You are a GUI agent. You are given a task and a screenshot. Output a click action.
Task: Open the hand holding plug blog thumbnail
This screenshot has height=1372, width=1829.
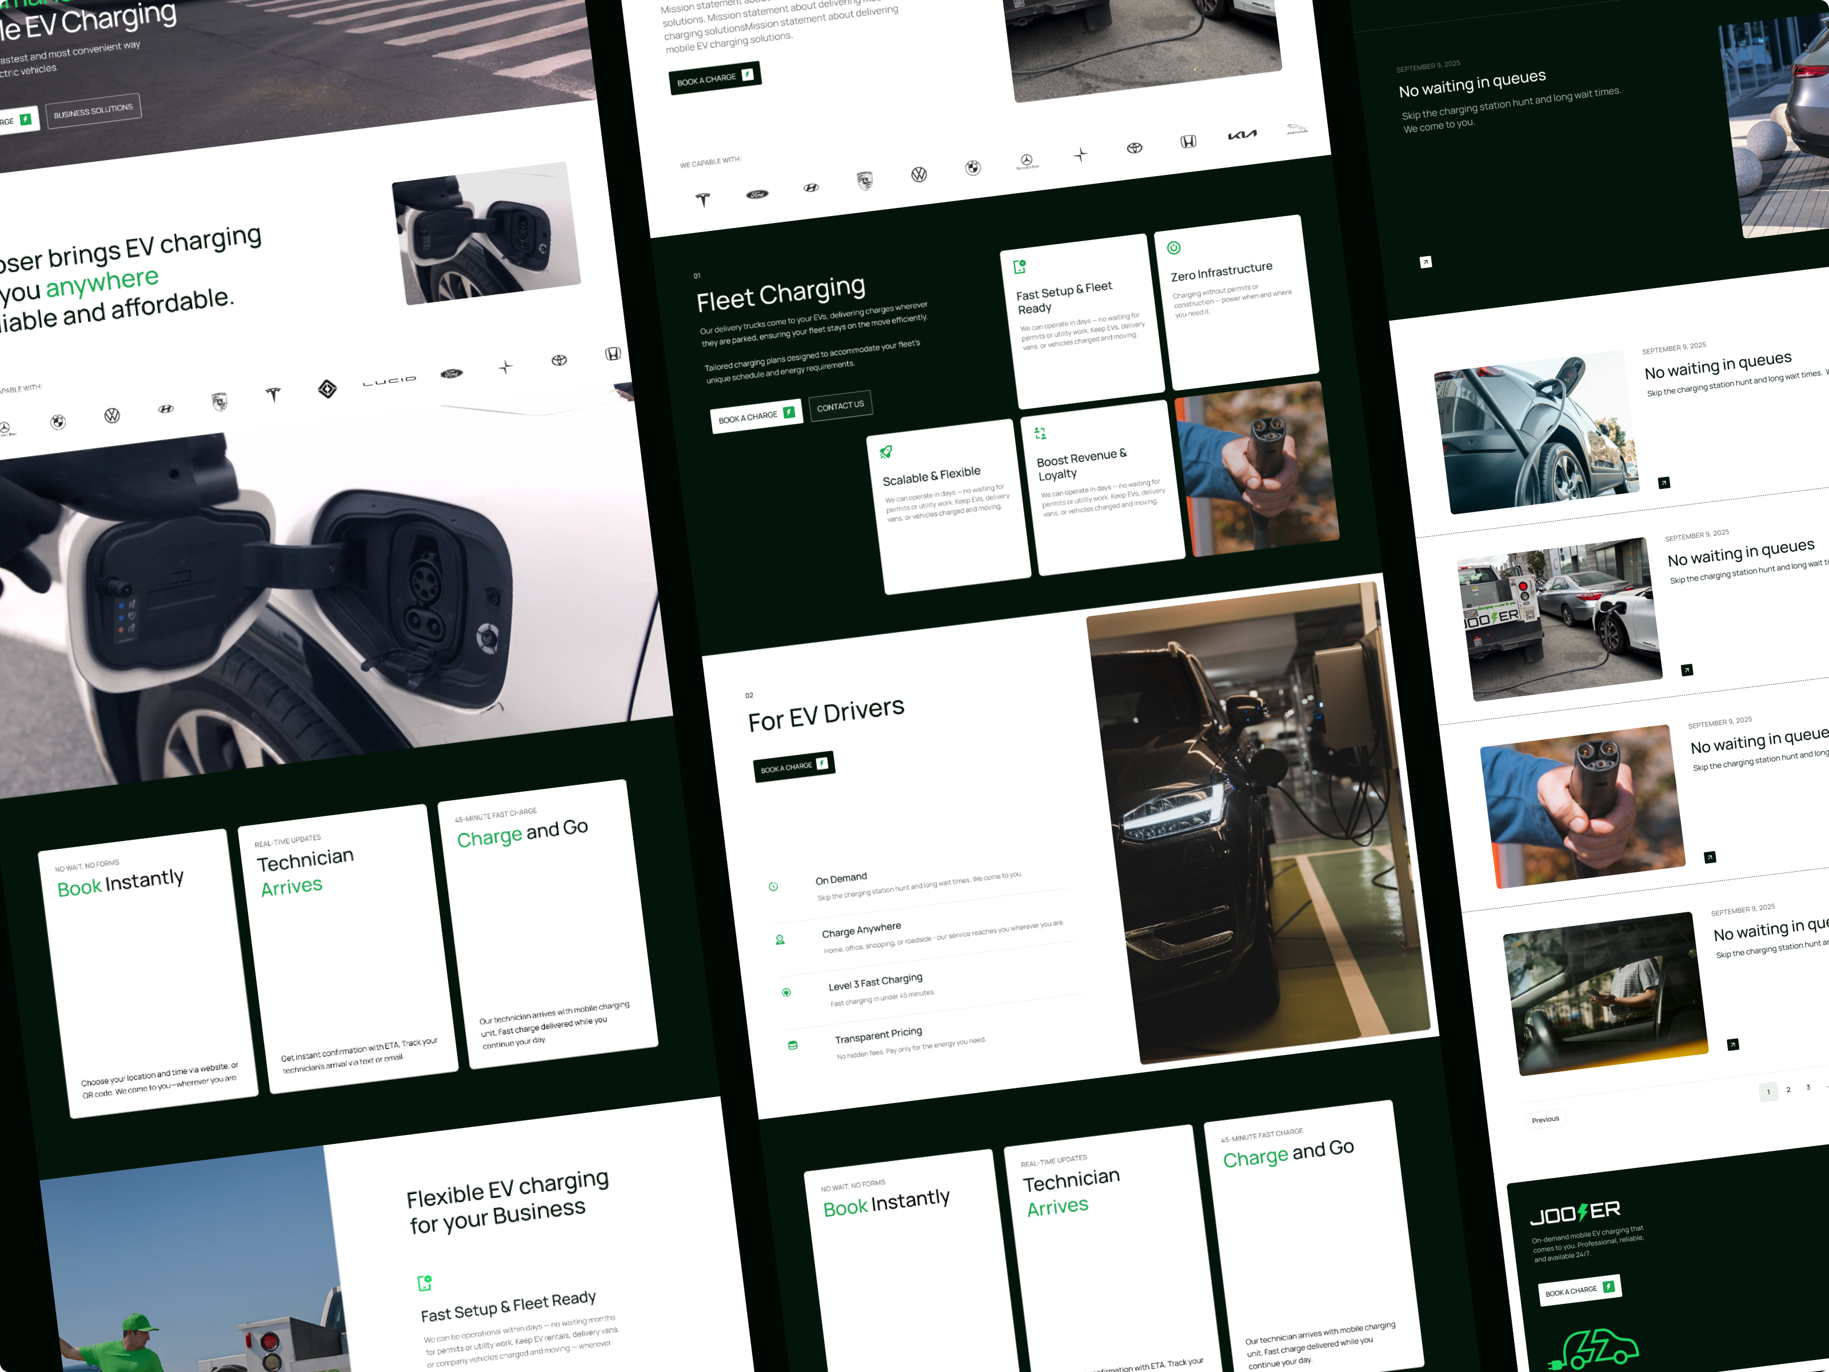click(1583, 806)
